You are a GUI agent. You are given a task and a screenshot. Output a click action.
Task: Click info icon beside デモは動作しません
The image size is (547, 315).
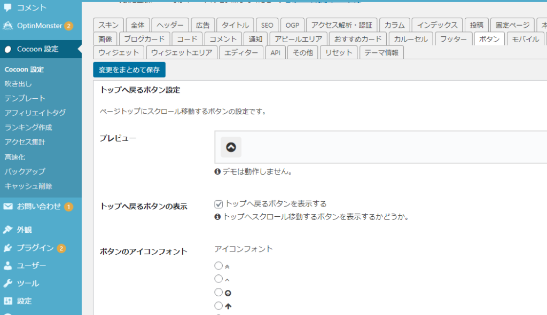click(x=217, y=171)
